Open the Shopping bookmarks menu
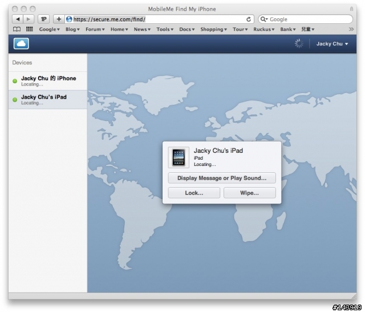 (x=213, y=29)
